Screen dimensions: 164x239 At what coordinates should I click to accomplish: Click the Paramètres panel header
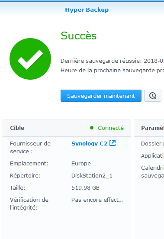pos(152,128)
